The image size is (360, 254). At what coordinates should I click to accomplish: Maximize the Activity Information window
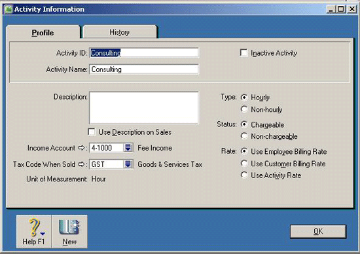(341, 9)
